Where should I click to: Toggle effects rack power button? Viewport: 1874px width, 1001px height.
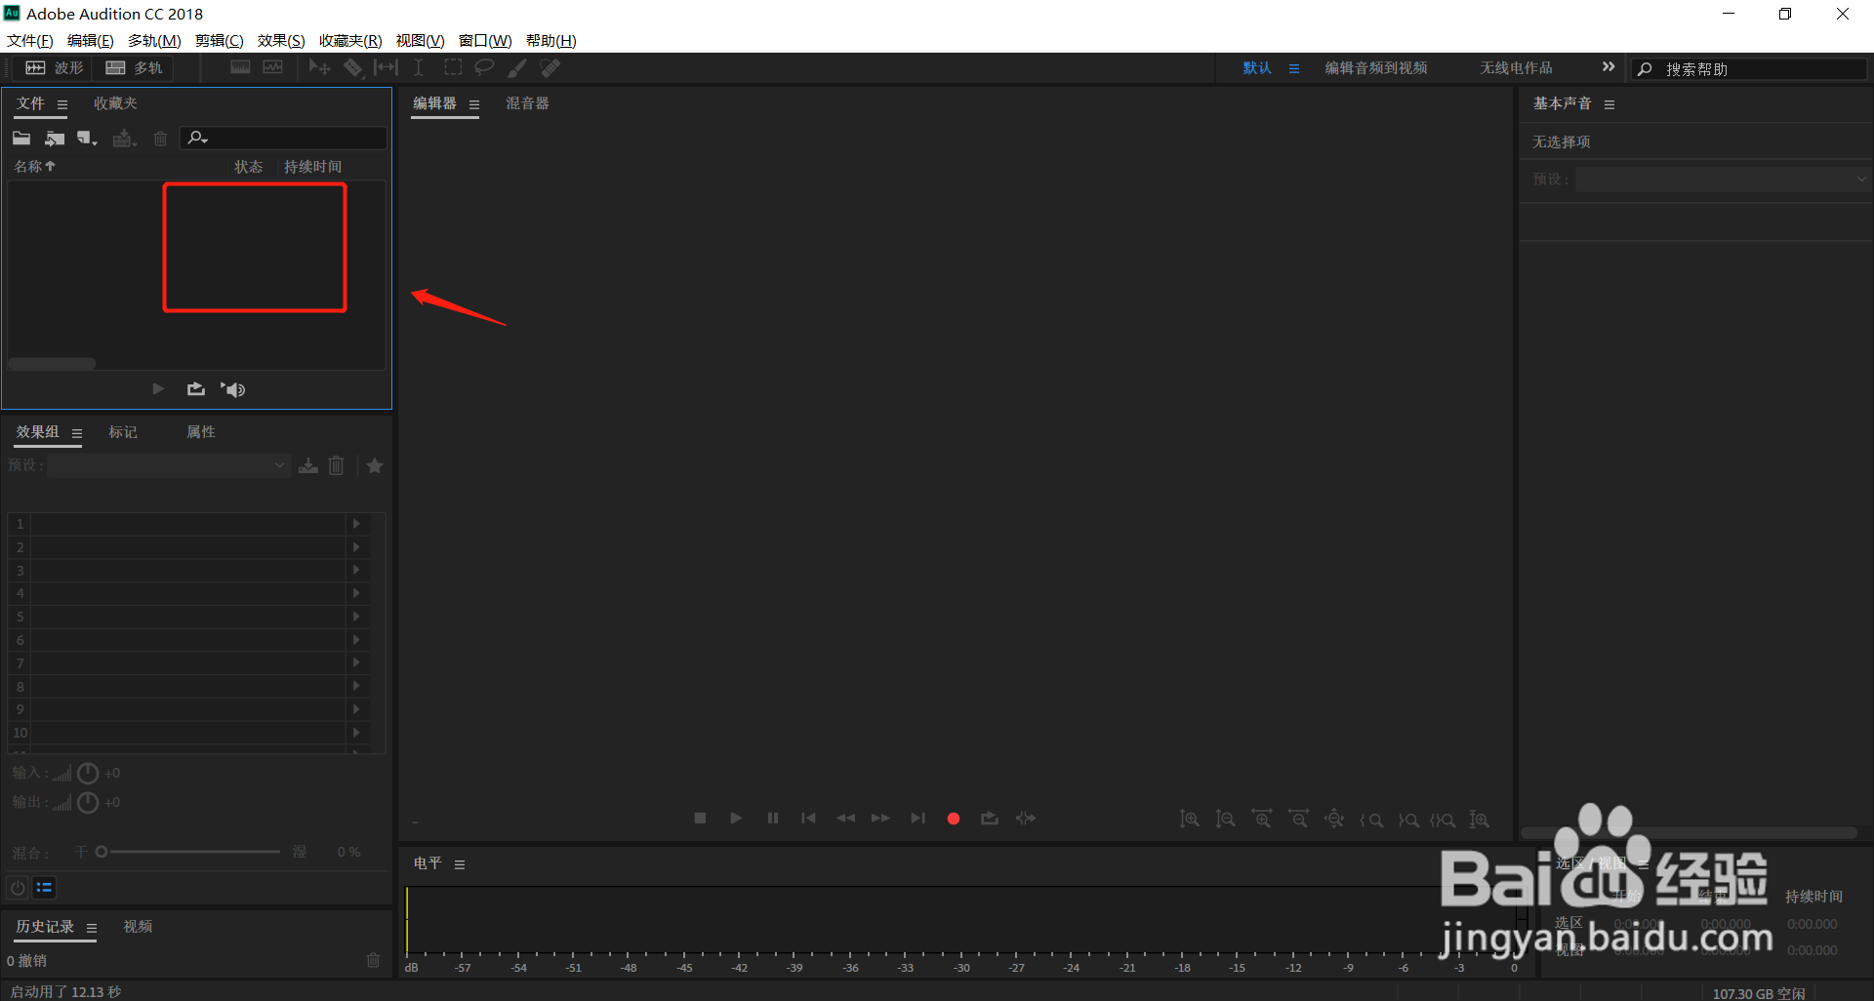(18, 888)
